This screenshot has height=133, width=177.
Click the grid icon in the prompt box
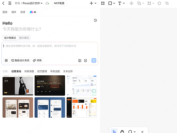pos(6,60)
